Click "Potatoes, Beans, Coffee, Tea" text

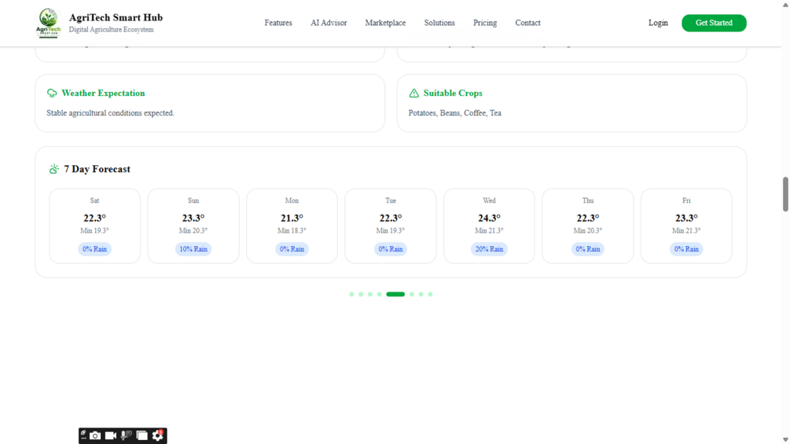click(x=455, y=112)
